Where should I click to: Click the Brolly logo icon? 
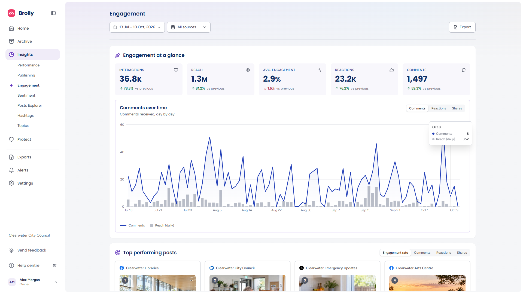(x=11, y=13)
